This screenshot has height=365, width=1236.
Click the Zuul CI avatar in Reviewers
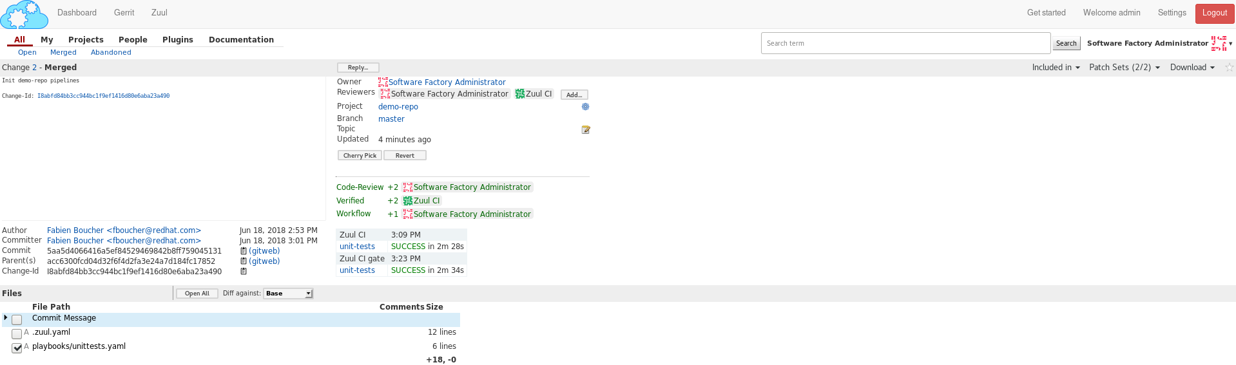pyautogui.click(x=519, y=94)
